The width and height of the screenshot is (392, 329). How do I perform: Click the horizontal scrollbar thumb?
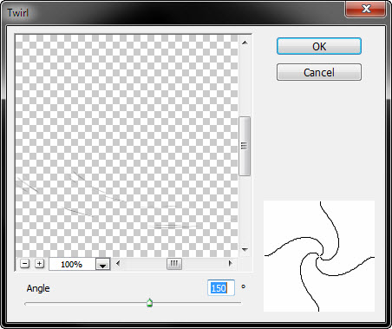174,264
